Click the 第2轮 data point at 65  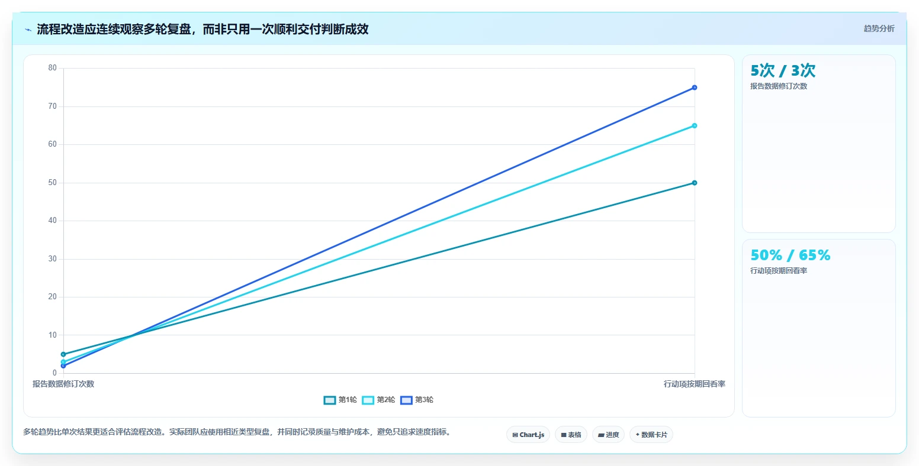[695, 125]
